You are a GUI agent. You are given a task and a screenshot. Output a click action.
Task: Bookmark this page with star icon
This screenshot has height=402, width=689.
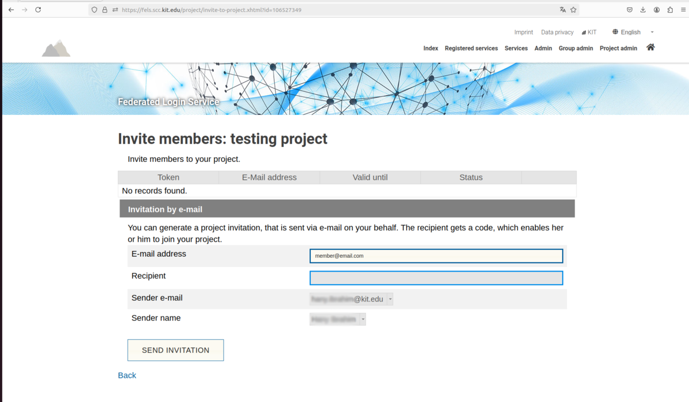573,10
